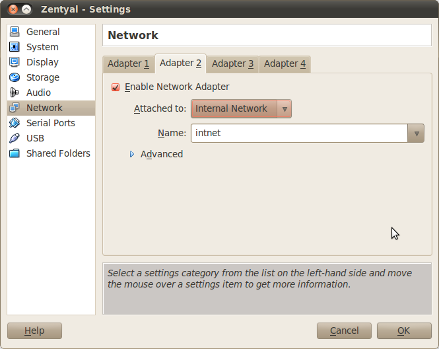Open the Display settings icon

14,62
